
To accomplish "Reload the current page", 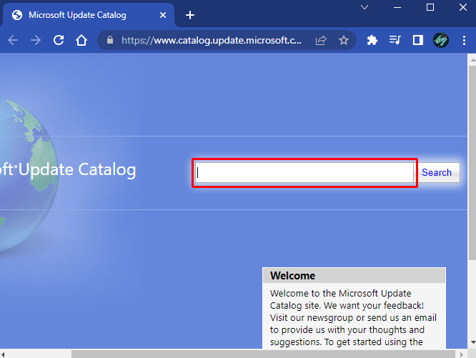I will click(59, 40).
